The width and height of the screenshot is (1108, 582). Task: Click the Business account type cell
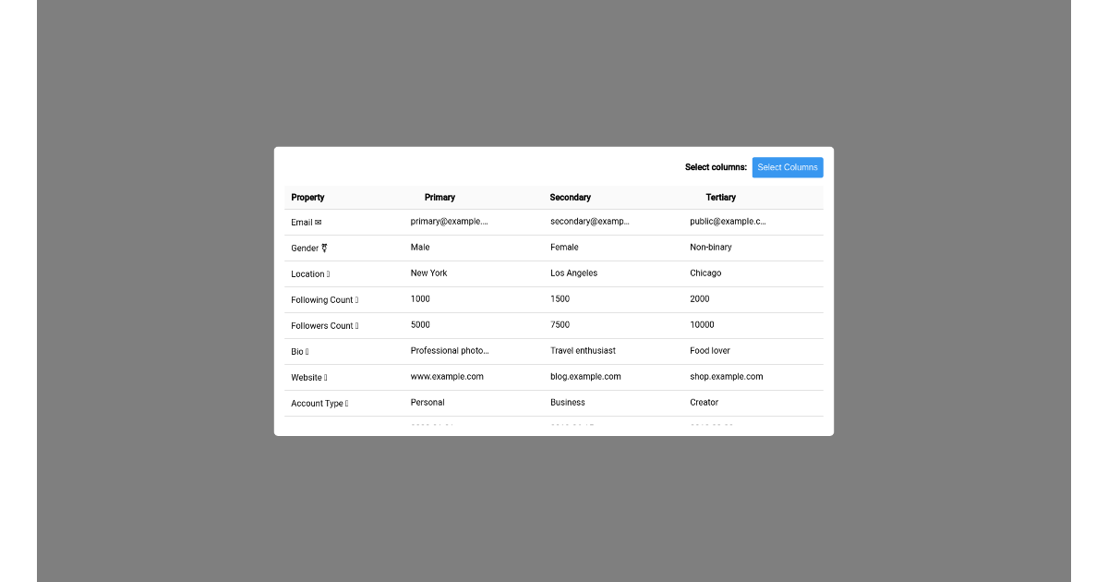[567, 402]
